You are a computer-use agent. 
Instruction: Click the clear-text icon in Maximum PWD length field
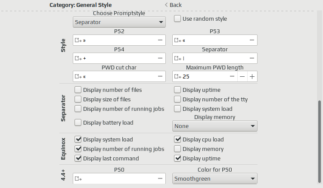pyautogui.click(x=232, y=76)
